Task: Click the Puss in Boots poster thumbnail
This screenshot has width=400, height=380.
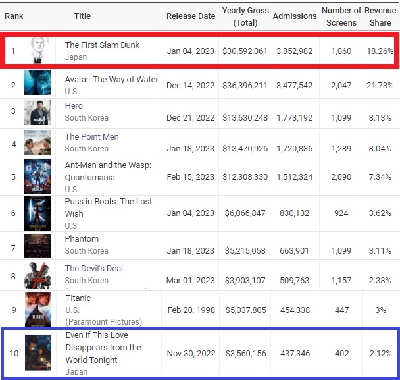Action: coord(37,213)
